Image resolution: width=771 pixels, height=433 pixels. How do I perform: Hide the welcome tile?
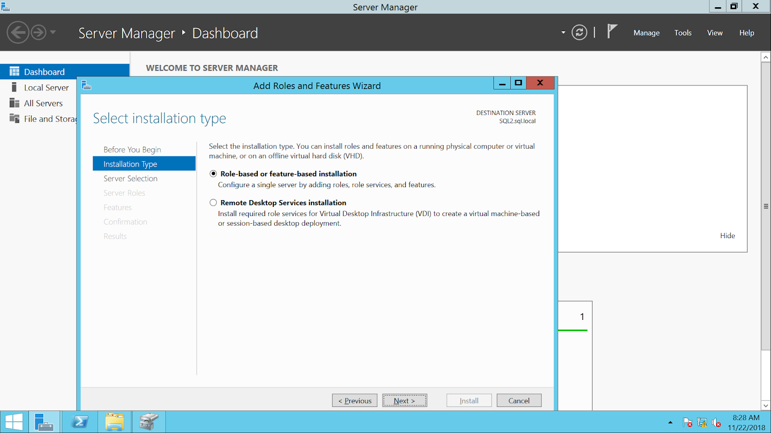click(728, 236)
